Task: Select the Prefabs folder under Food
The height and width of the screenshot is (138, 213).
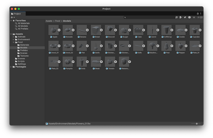Action: click(24, 50)
